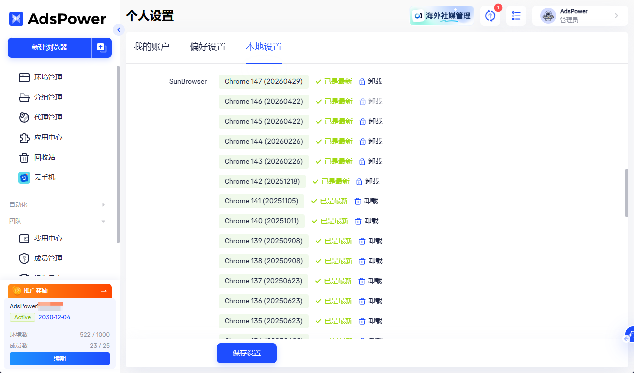Open 代理管理 from the sidebar
The width and height of the screenshot is (634, 373).
click(x=48, y=117)
